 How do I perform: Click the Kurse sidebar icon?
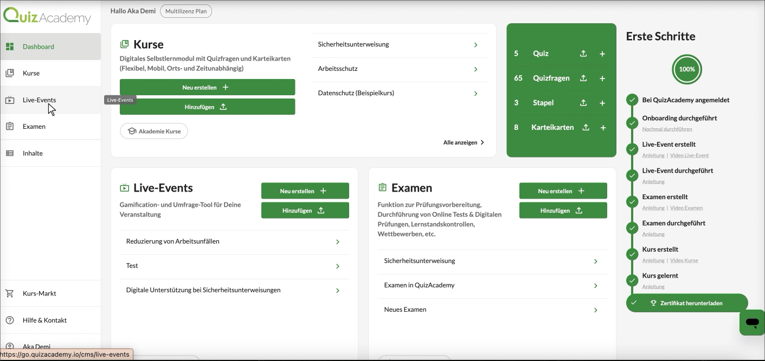(10, 73)
